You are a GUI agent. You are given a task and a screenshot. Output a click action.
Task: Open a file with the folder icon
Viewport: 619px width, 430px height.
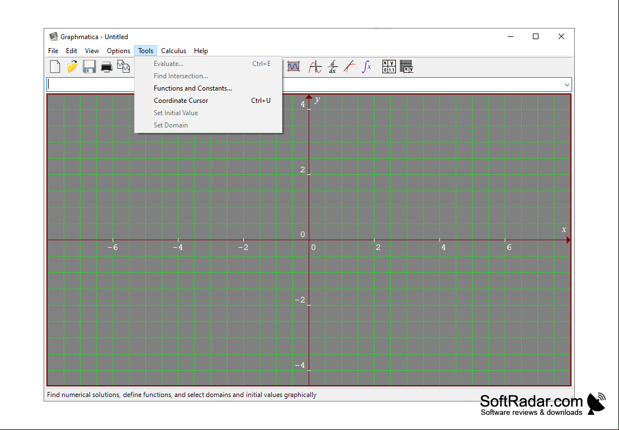coord(72,67)
